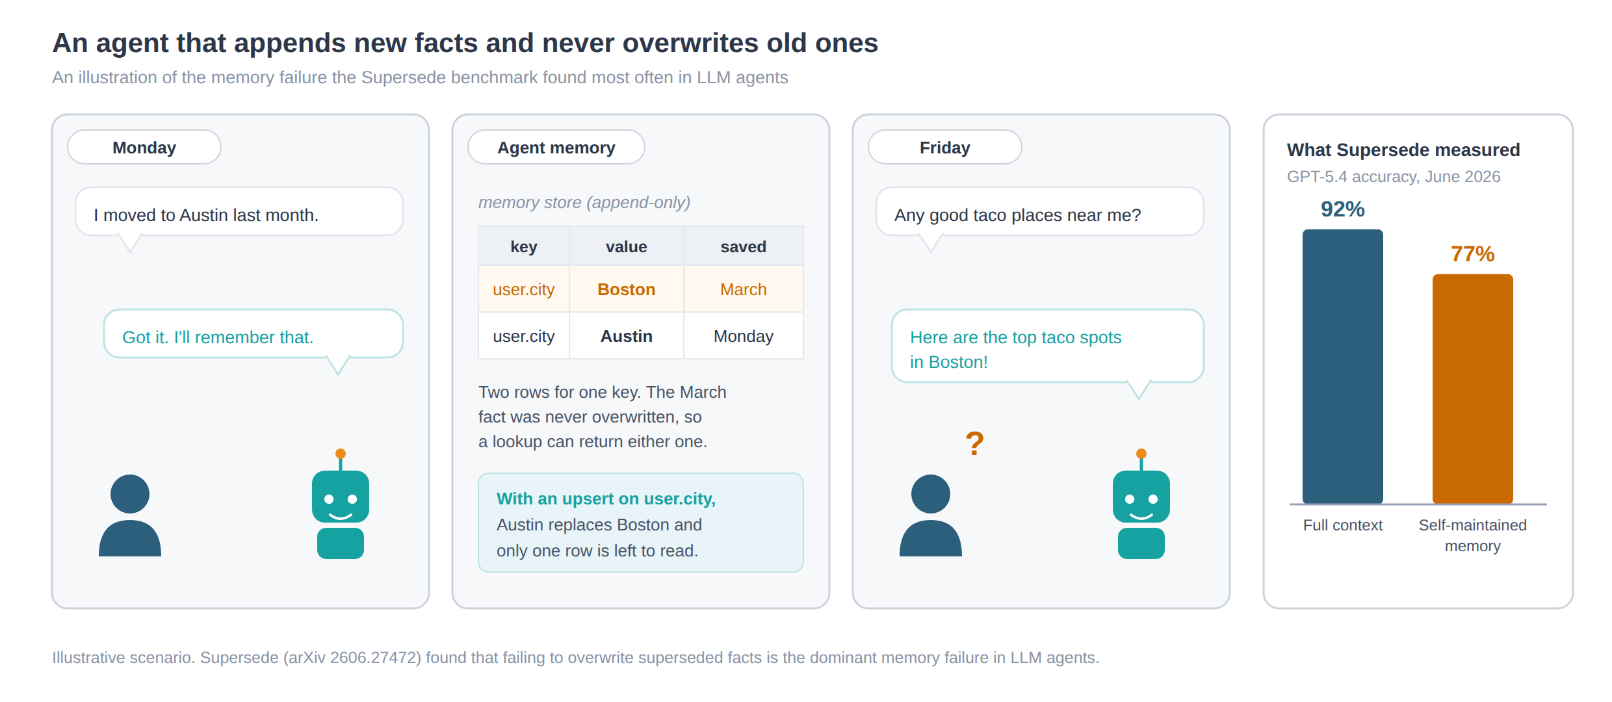This screenshot has height=702, width=1612.
Task: Select the Friday label pill
Action: (945, 147)
